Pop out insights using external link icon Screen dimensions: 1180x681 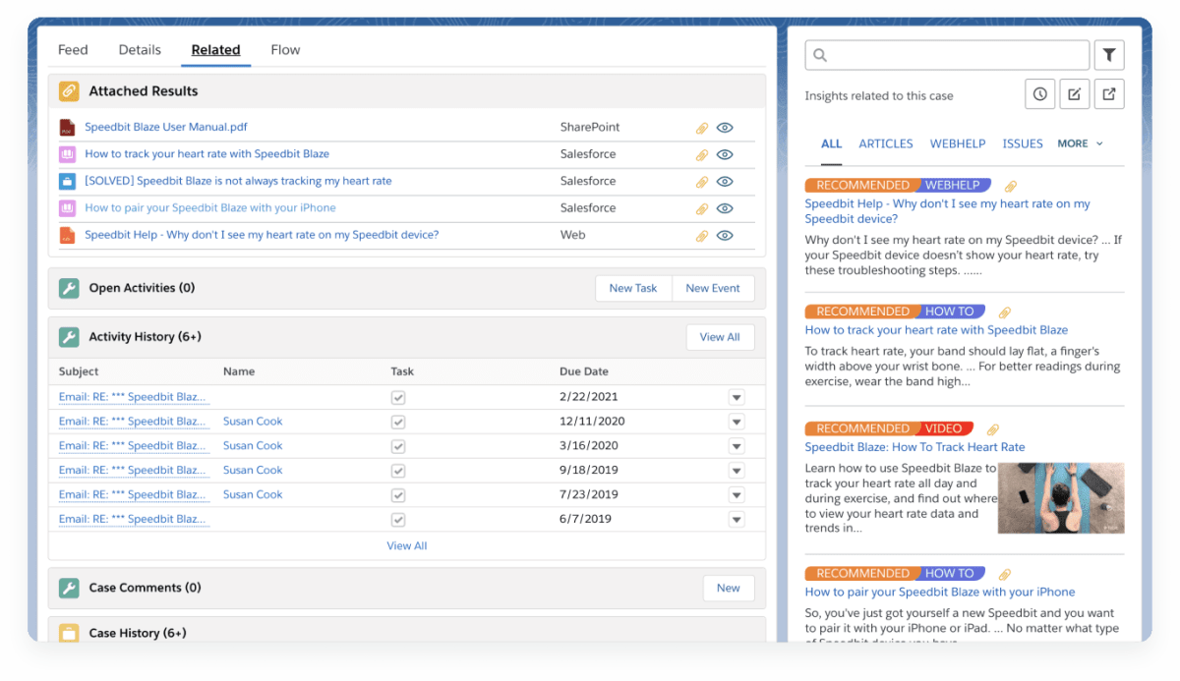point(1108,93)
